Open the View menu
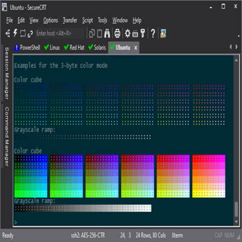Screen dimensions: 242x242 coord(34,21)
